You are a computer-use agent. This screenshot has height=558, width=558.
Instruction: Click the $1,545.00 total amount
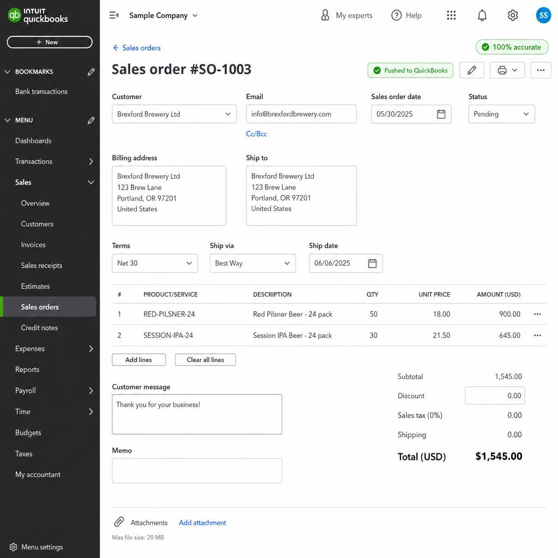pos(499,456)
